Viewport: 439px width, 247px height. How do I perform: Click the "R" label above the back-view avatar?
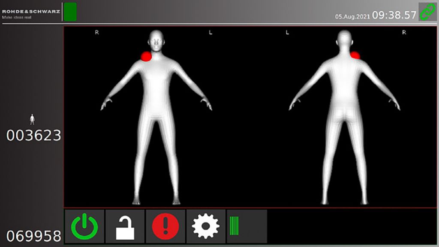click(404, 33)
